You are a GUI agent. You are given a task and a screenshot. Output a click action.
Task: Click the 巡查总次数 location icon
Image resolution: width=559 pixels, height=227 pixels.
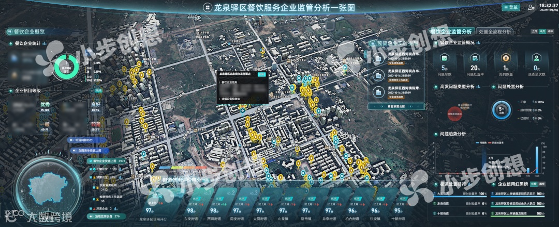pyautogui.click(x=536, y=58)
